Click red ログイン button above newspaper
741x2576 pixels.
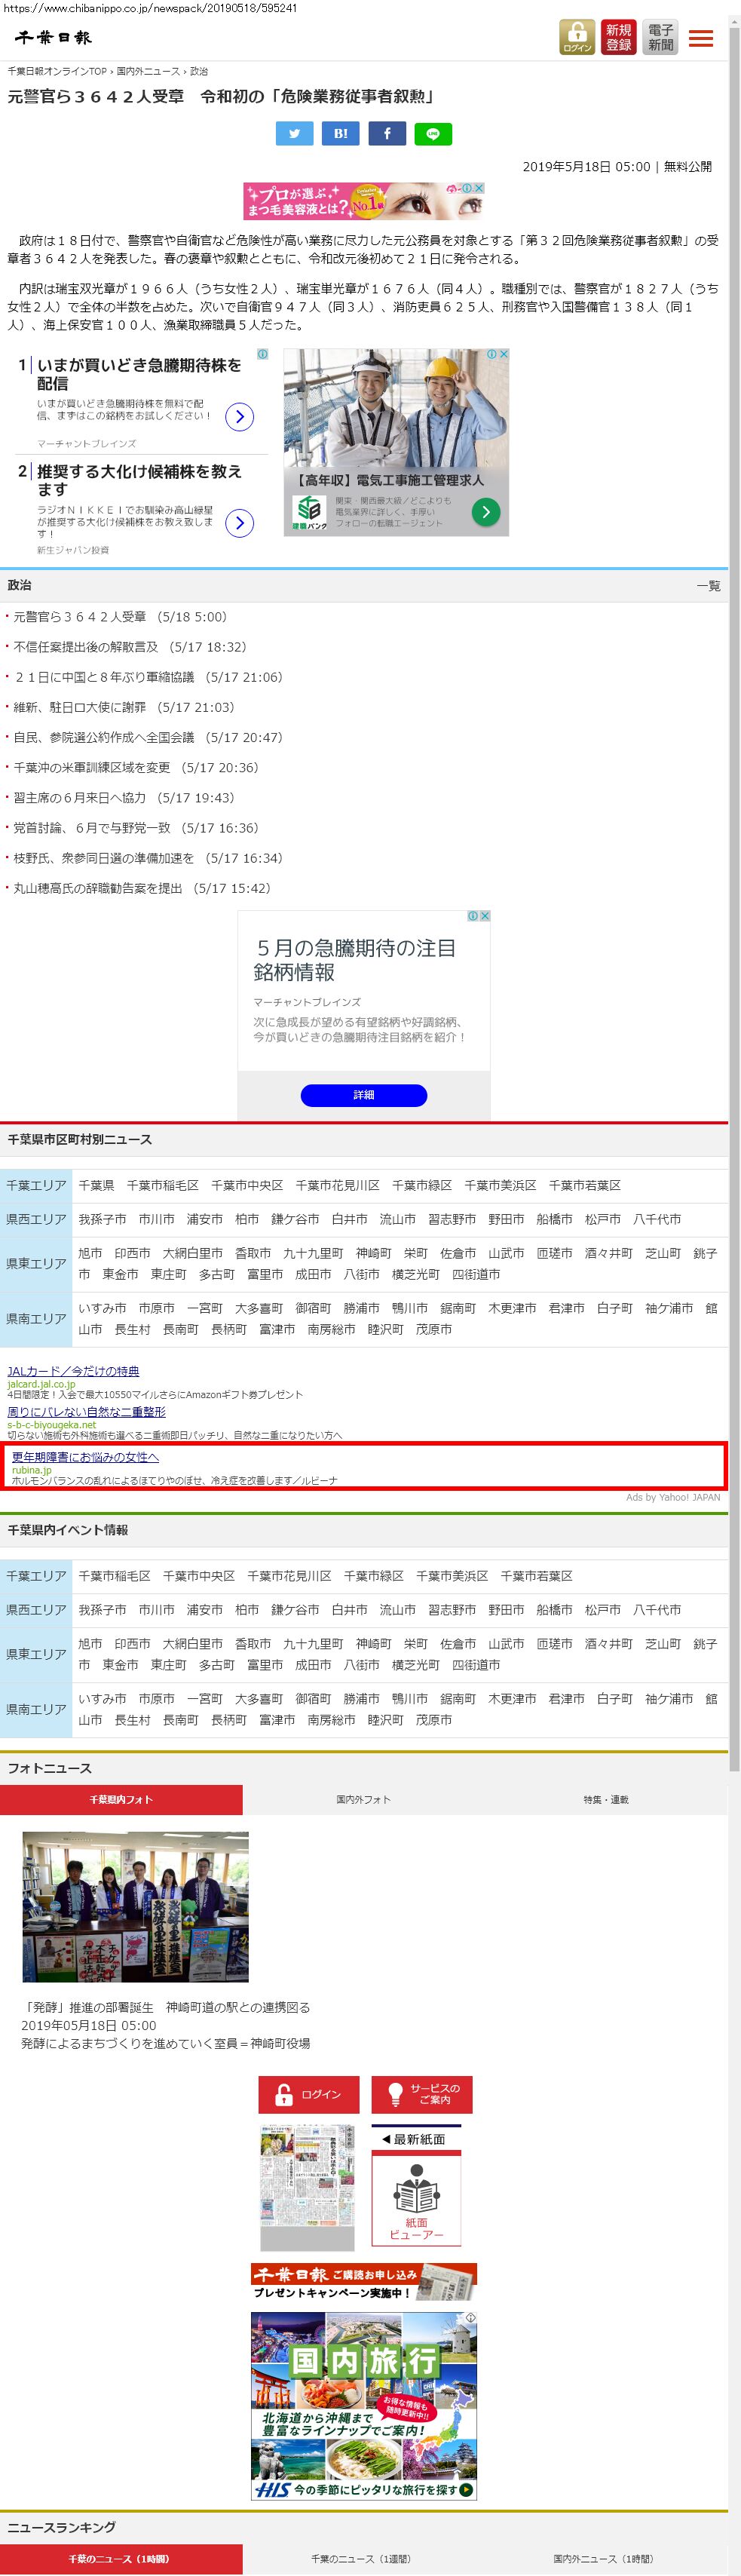(x=308, y=2094)
